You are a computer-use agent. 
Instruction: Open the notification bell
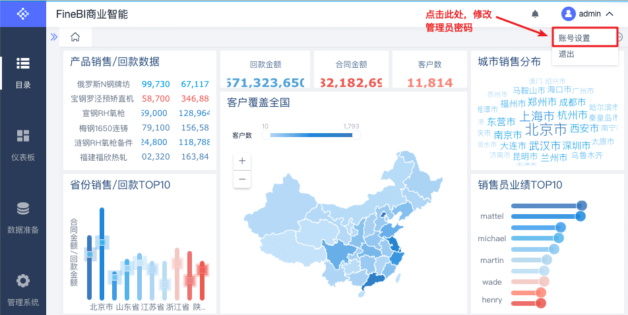tap(535, 14)
